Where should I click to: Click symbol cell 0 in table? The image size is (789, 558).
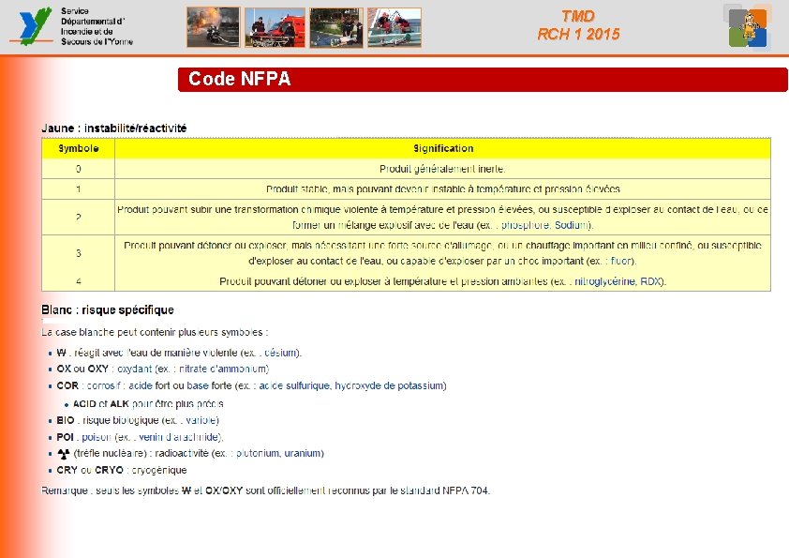(78, 169)
